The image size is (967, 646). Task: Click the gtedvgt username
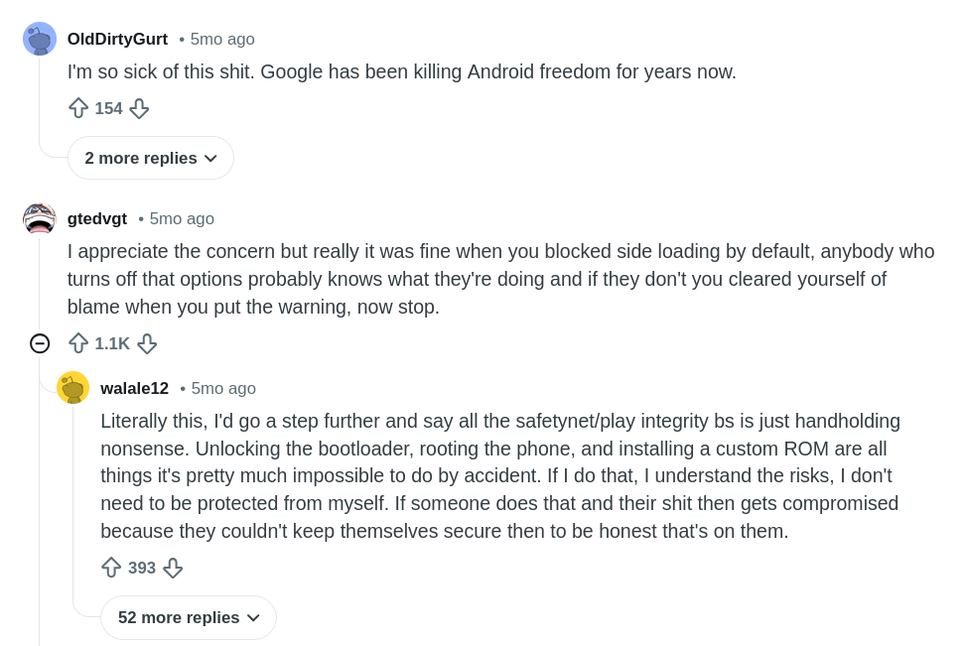(x=97, y=218)
